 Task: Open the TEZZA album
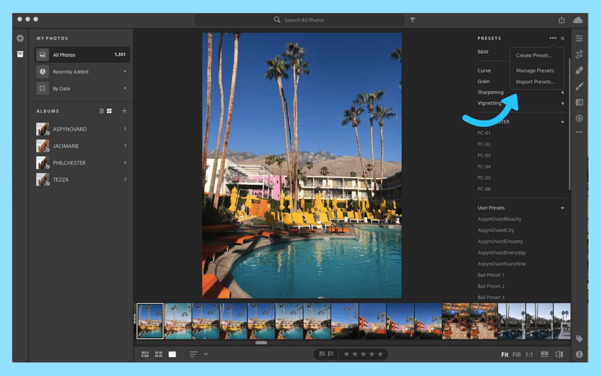(61, 179)
